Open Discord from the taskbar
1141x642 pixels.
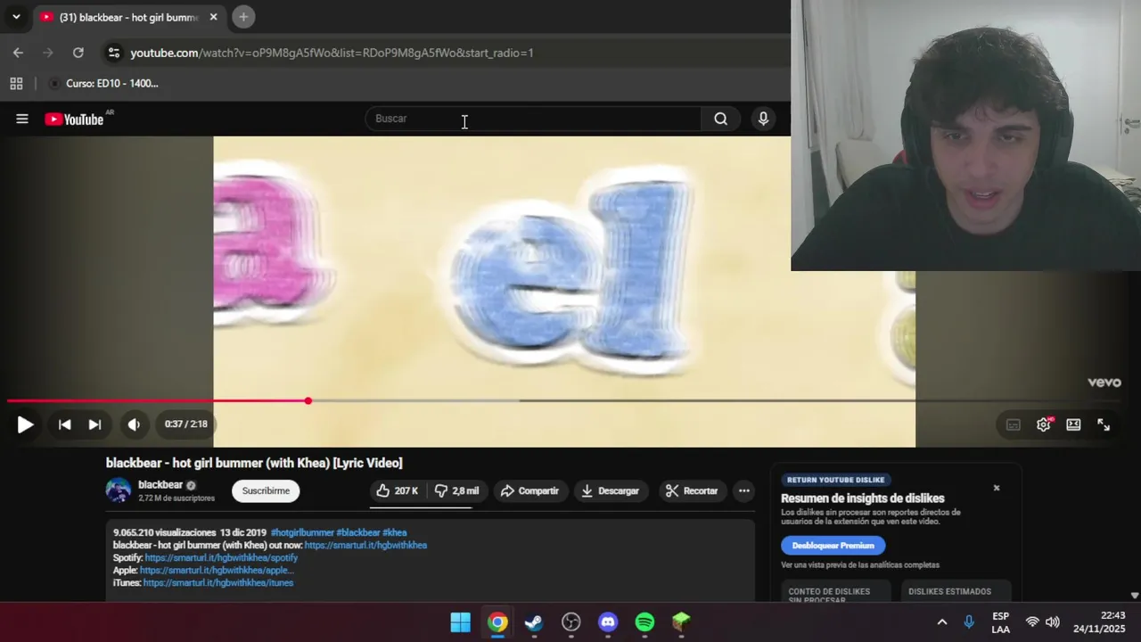(x=608, y=622)
